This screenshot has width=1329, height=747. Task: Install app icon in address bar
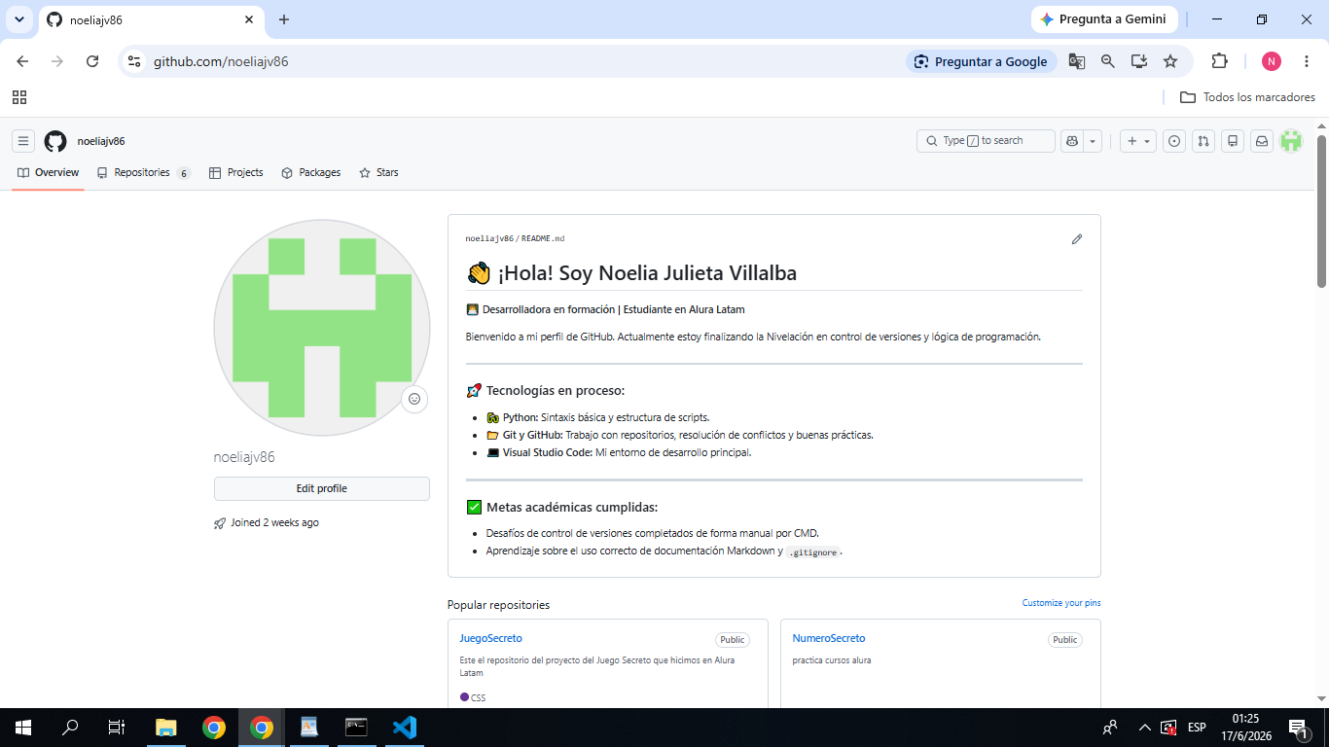(1139, 61)
